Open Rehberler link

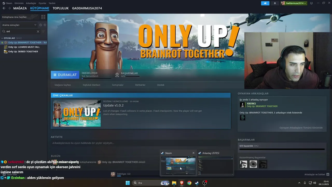tap(140, 85)
